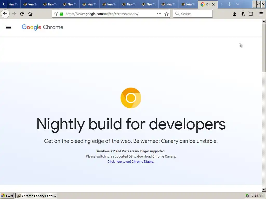Select the active Chrome tab
This screenshot has height=199, width=266.
click(x=208, y=4)
